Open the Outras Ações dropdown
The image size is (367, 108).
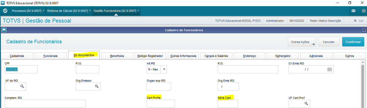coord(302,42)
